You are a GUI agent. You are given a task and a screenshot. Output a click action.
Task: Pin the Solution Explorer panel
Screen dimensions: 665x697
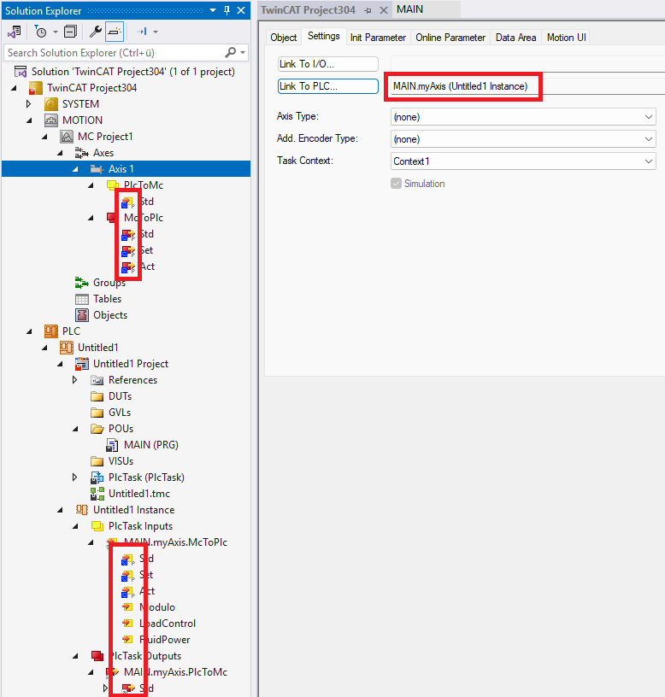(227, 10)
